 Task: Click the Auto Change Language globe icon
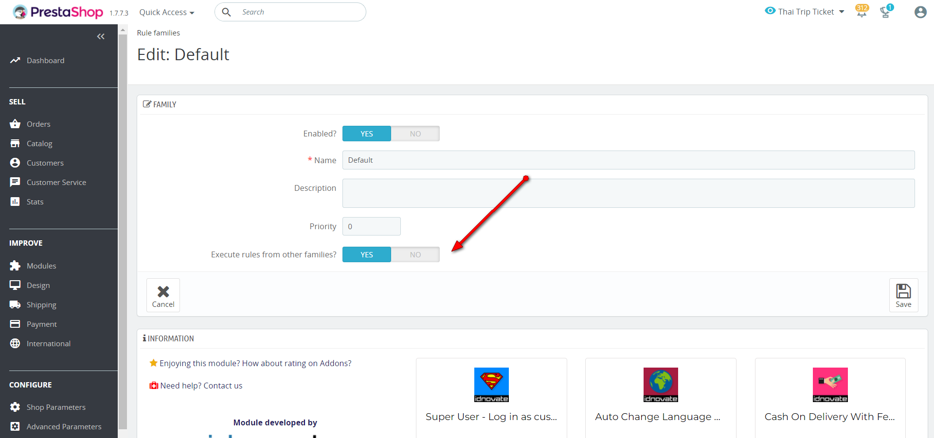[x=661, y=385]
